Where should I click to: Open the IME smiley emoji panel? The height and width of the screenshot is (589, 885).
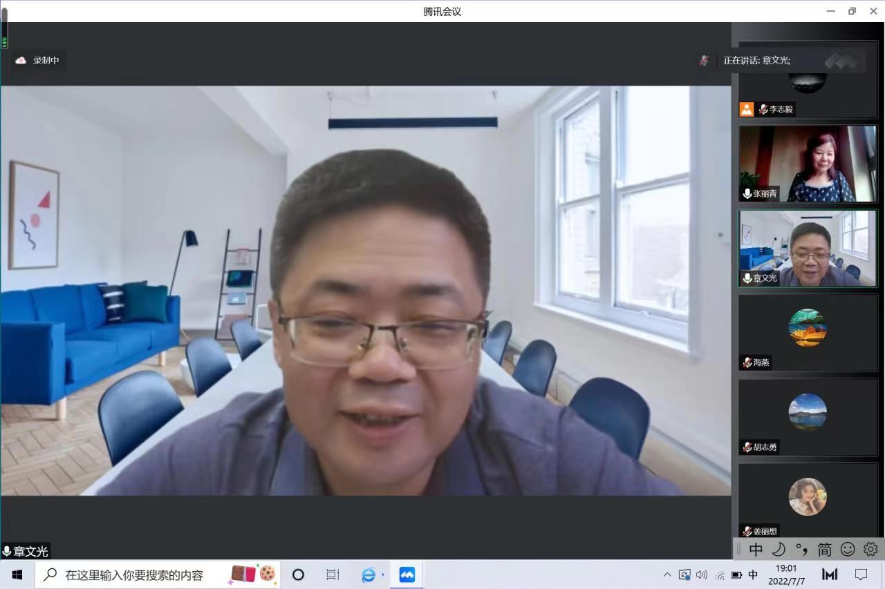[847, 549]
